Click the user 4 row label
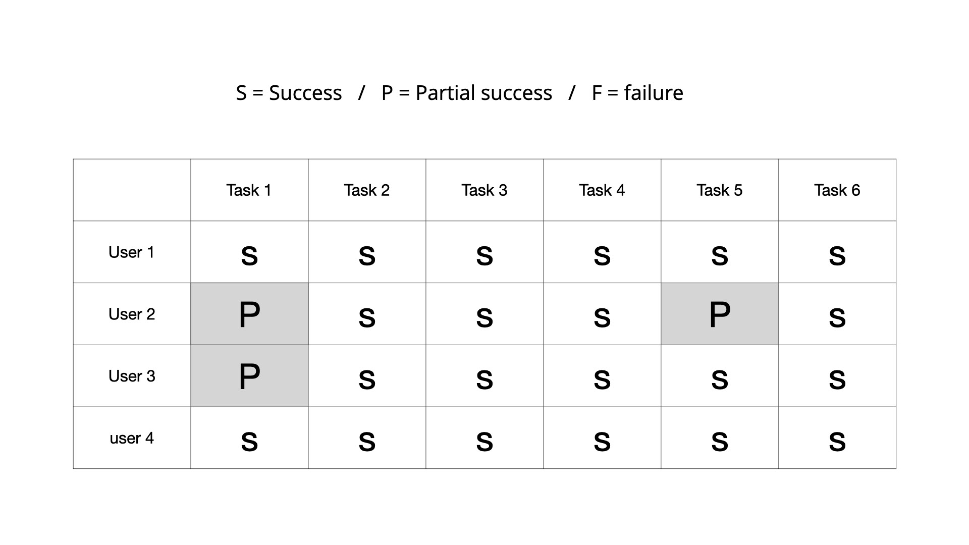The height and width of the screenshot is (545, 969). tap(132, 438)
